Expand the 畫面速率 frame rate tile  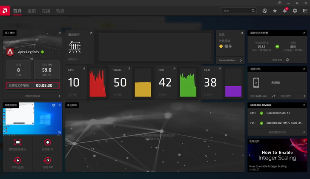pos(91,33)
